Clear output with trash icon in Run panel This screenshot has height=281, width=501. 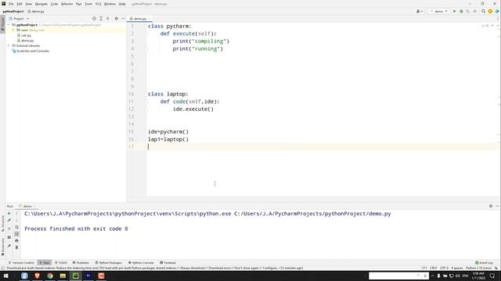tap(16, 247)
